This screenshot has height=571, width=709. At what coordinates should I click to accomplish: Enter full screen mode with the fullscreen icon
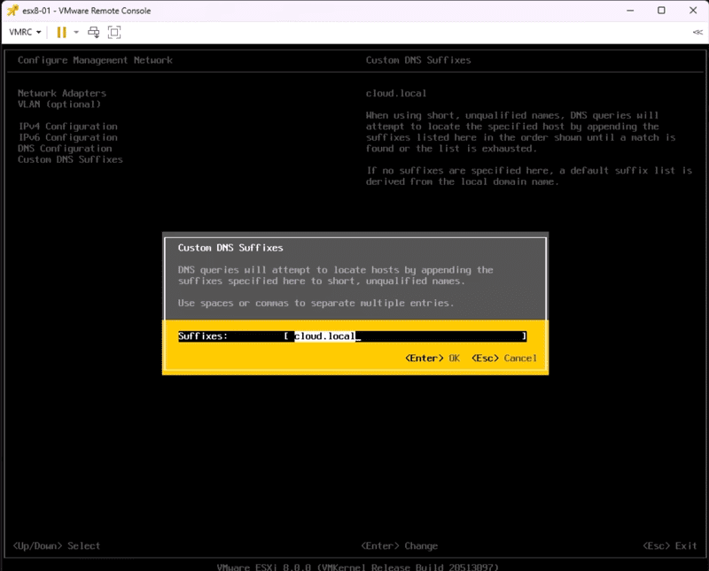114,32
